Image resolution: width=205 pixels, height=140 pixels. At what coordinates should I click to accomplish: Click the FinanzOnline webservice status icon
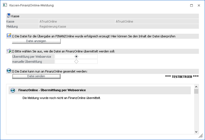click(13, 90)
